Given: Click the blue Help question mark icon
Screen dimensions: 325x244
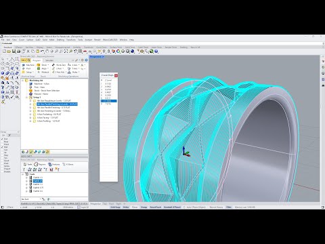Looking at the screenshot, I should tap(156, 52).
